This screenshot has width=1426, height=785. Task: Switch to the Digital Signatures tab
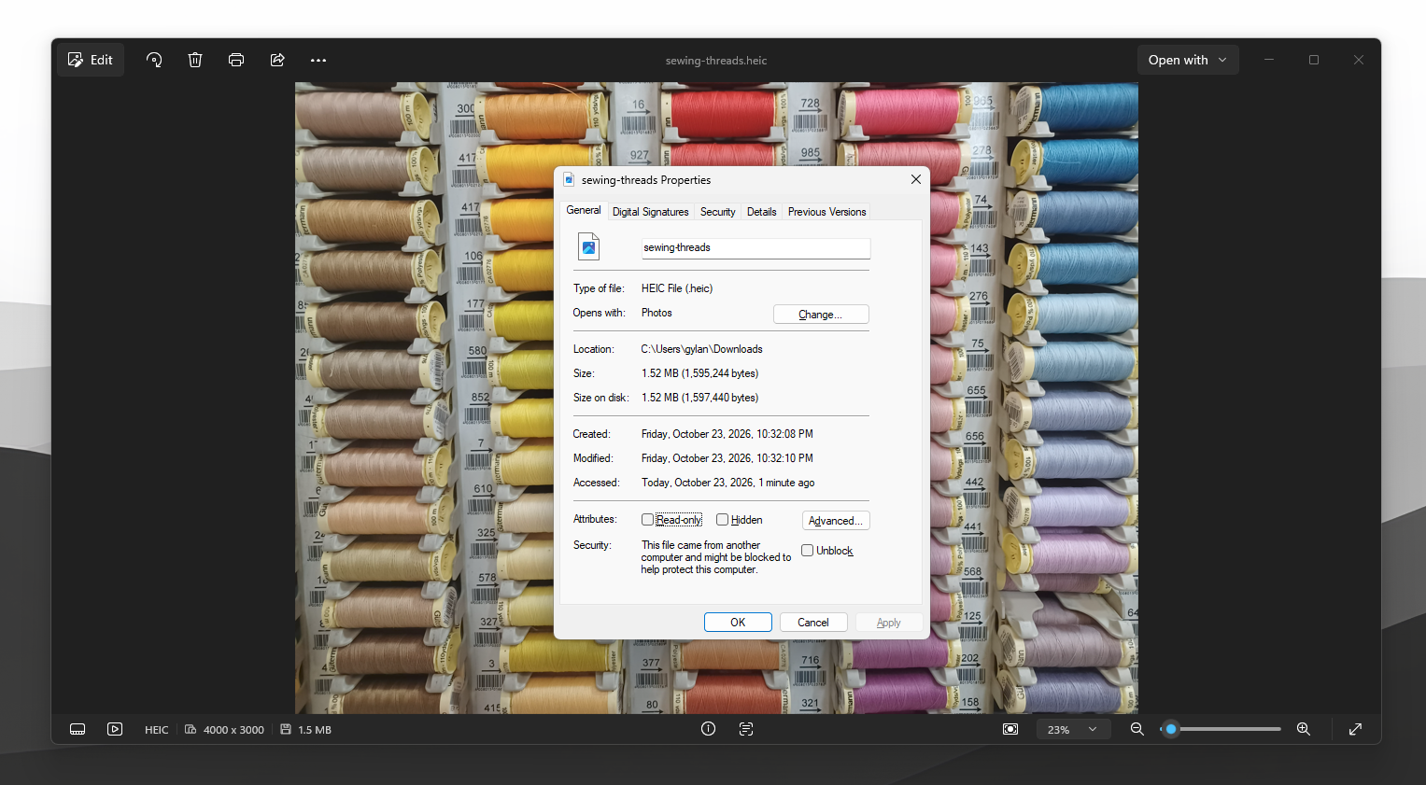click(x=651, y=212)
